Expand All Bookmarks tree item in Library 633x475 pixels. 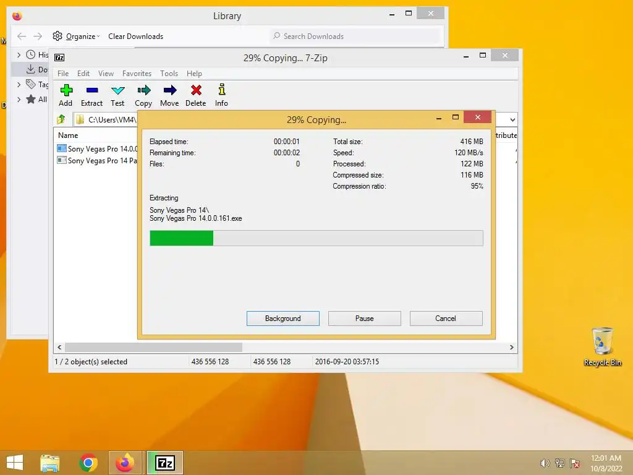click(x=19, y=100)
